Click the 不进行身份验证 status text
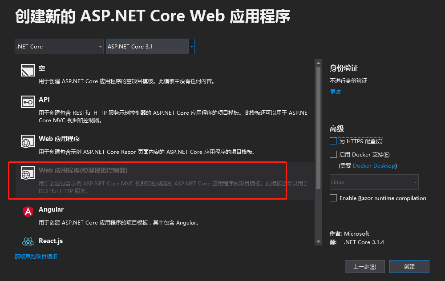This screenshot has height=281, width=445. point(348,81)
